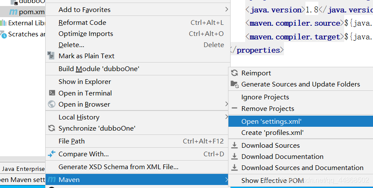
Task: Select Open 'settings.xml' menu entry
Action: 271,122
